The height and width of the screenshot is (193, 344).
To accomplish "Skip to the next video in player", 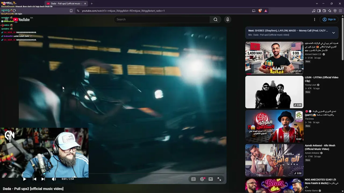I will pyautogui.click(x=43, y=179).
